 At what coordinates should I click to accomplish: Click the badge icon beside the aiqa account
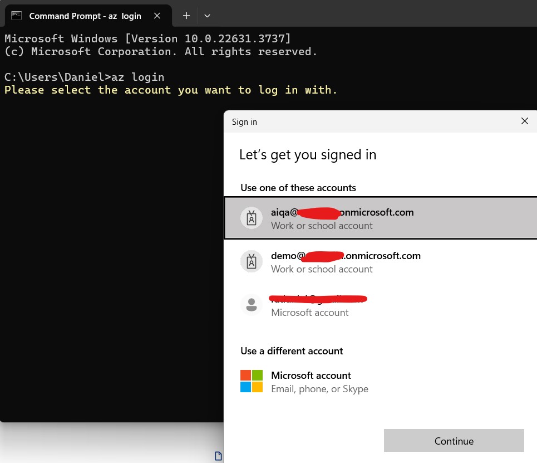[252, 218]
